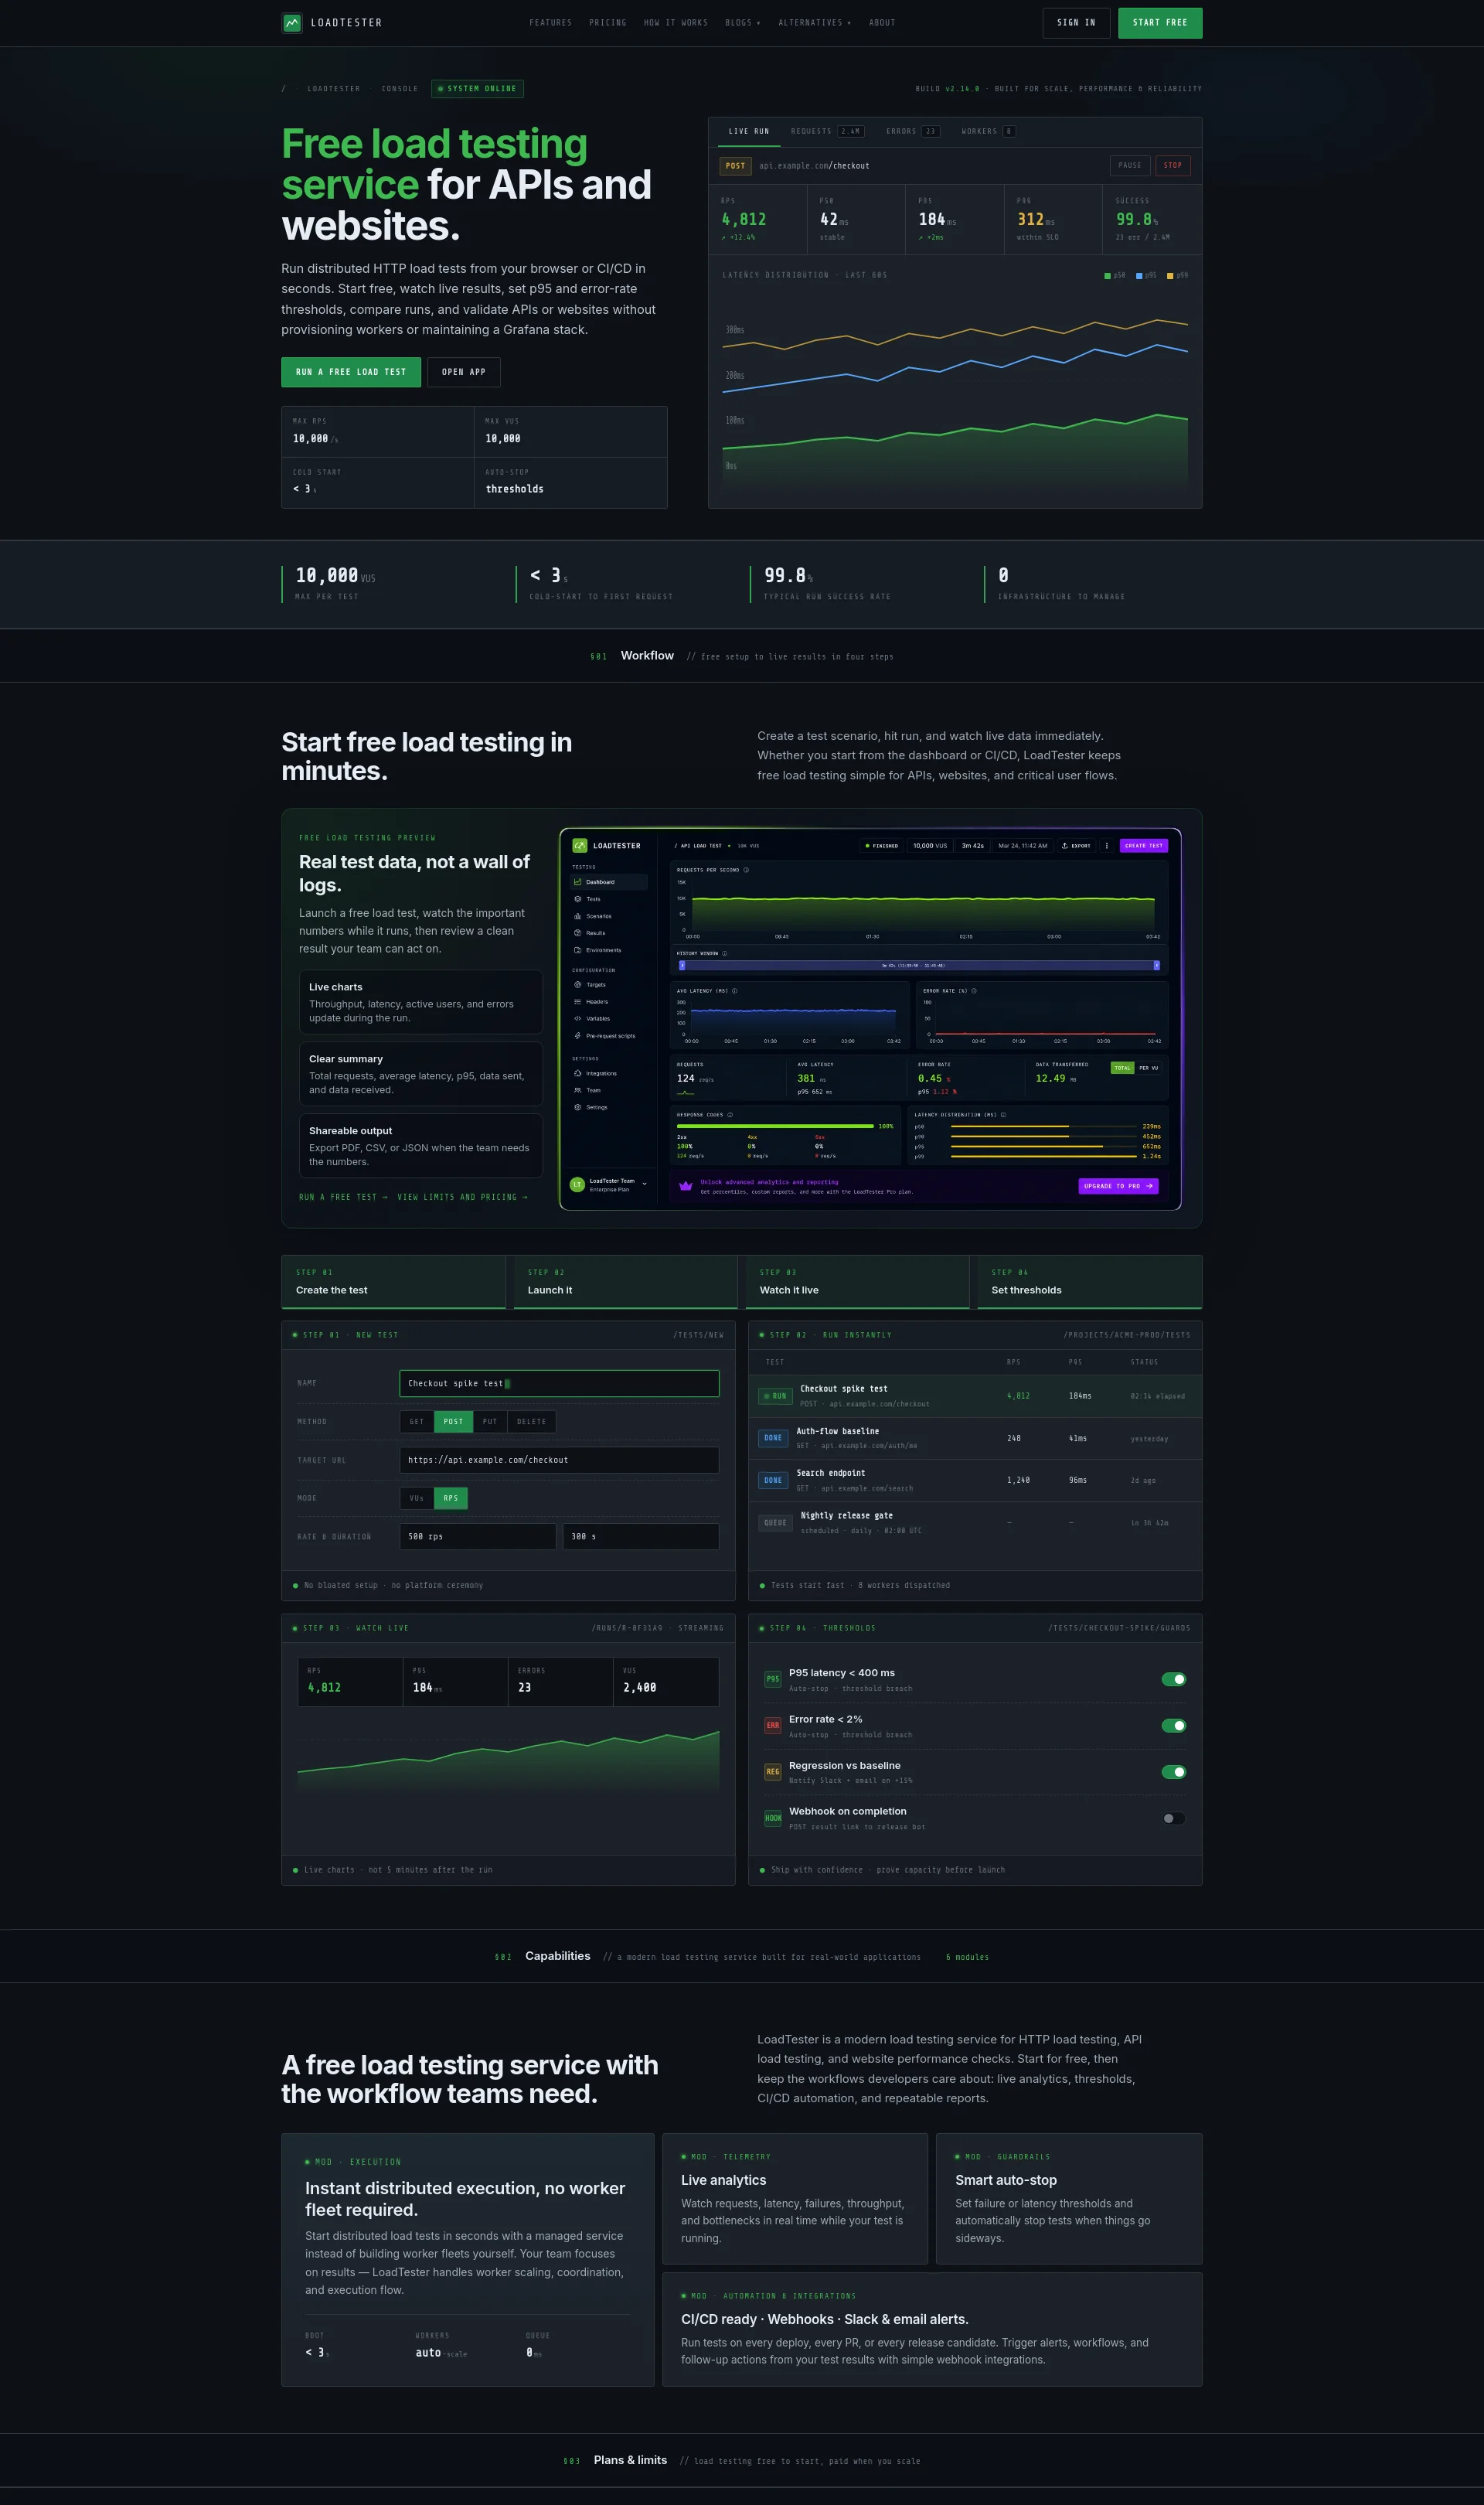
Task: Select Step 01 Create the test tab
Action: click(x=394, y=1282)
